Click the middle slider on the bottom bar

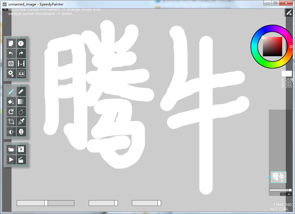point(103,203)
